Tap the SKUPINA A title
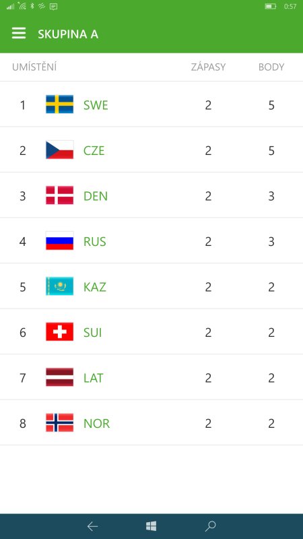The width and height of the screenshot is (303, 539). (x=68, y=34)
